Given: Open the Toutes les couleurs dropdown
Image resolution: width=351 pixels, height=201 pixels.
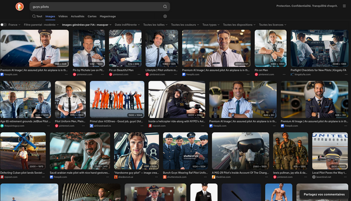Looking at the screenshot, I should coord(185,25).
